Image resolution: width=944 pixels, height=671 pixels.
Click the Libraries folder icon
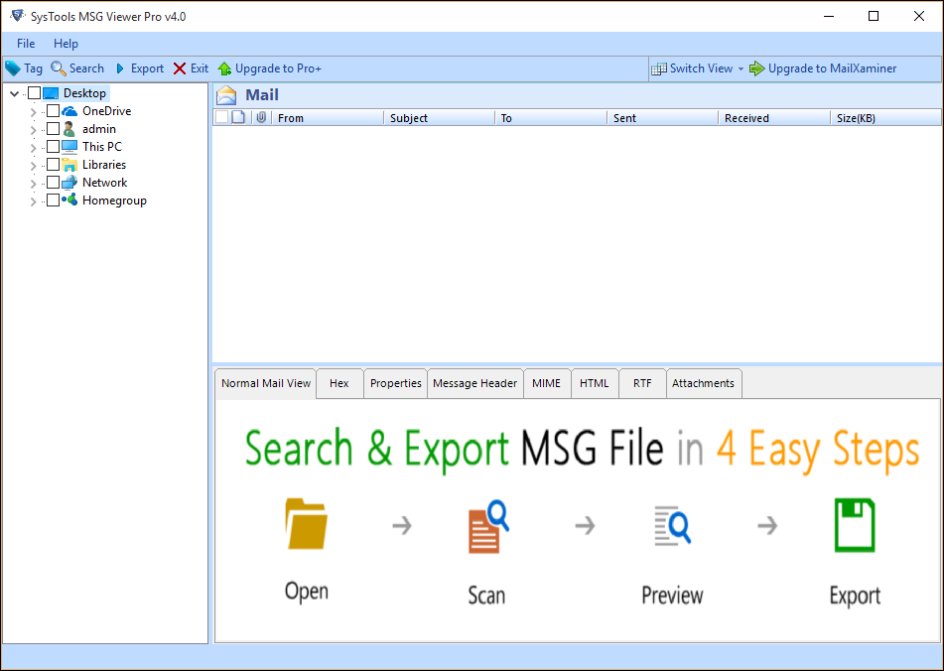click(x=69, y=165)
